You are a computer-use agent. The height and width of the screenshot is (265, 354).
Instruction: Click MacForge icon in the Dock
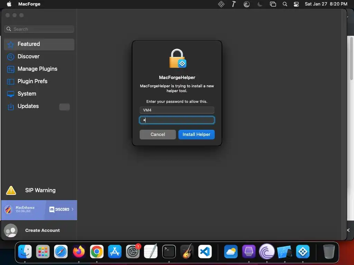[303, 252]
